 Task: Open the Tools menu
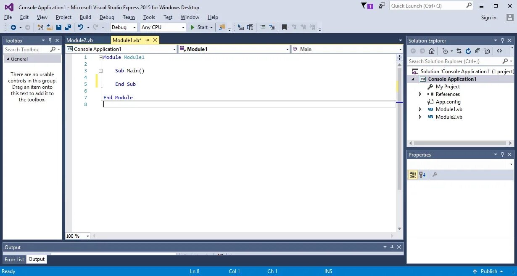pos(149,17)
